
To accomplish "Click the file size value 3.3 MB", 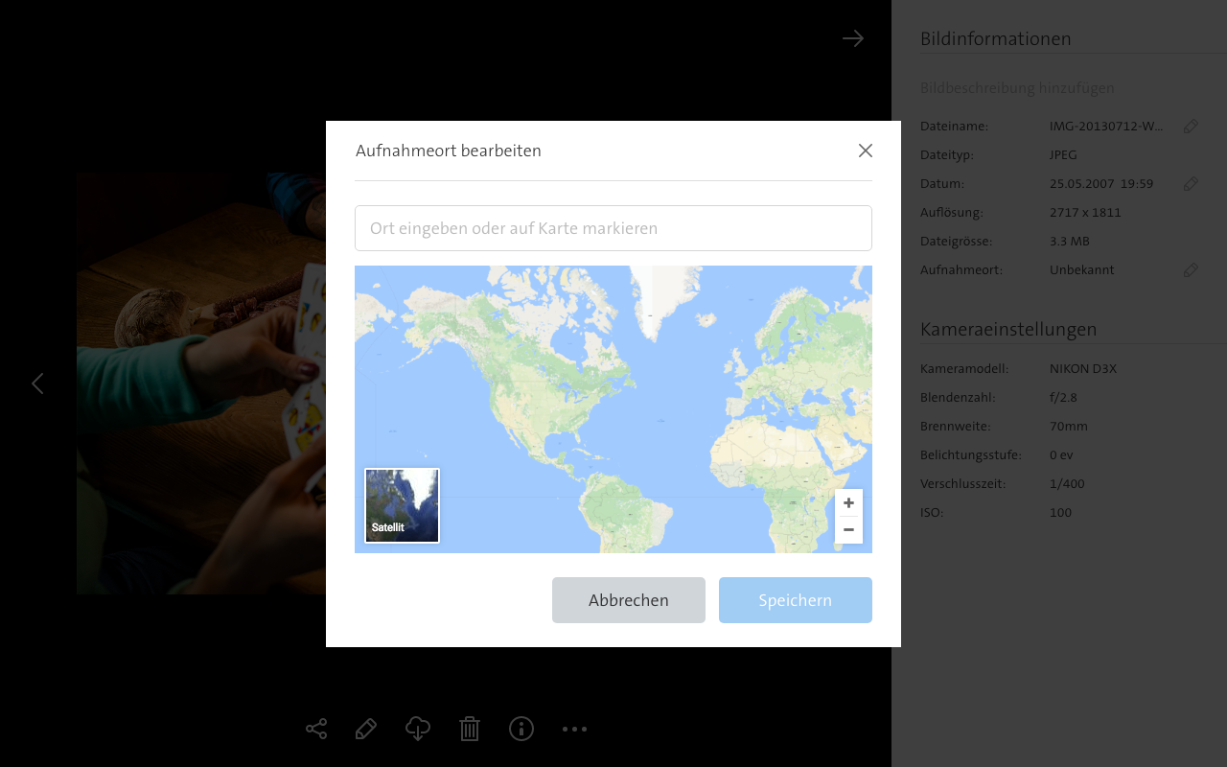I will (x=1069, y=241).
